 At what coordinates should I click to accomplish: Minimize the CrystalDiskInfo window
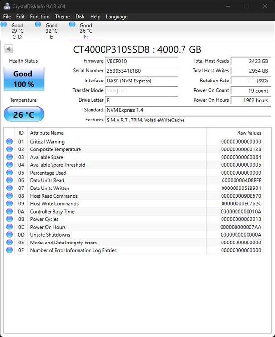(228, 6)
